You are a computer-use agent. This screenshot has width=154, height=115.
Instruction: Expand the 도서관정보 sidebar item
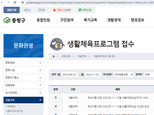pyautogui.click(x=23, y=93)
